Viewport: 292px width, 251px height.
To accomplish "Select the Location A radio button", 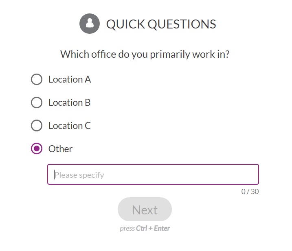I will tap(37, 79).
